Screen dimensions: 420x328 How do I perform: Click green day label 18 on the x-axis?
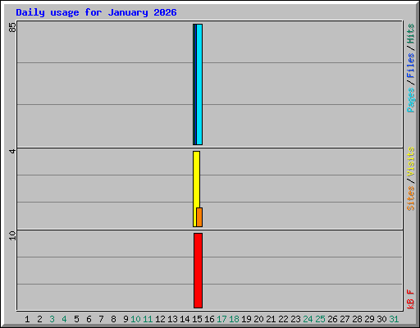(x=234, y=319)
